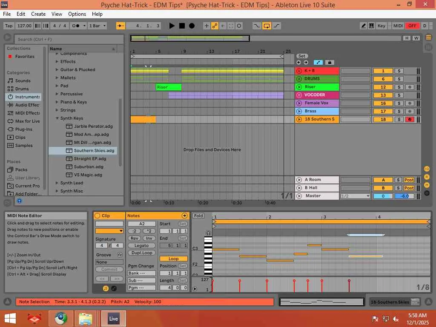This screenshot has width=436, height=327.
Task: Select the Suburban.adg preset
Action: (x=89, y=166)
